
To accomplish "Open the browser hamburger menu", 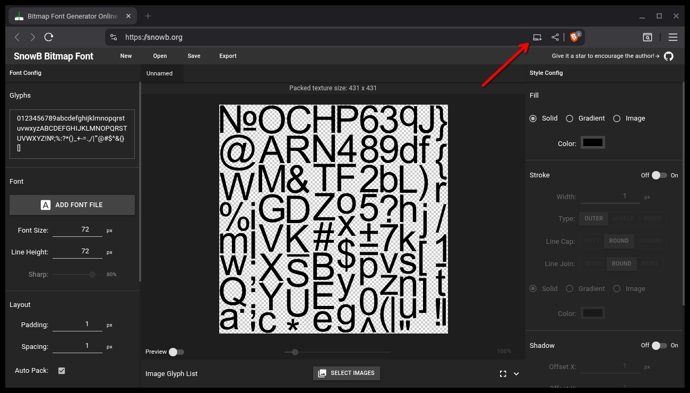I will pos(673,37).
